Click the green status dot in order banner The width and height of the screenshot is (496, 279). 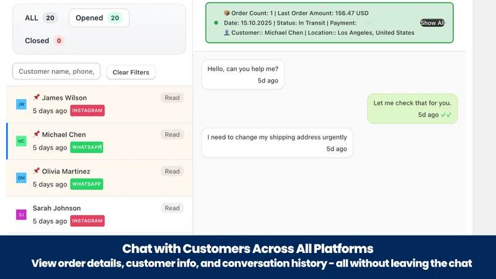(x=216, y=23)
